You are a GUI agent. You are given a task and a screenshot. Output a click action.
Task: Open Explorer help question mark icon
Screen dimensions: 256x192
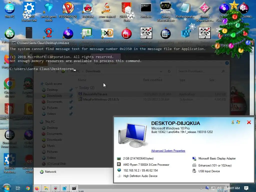click(x=227, y=63)
